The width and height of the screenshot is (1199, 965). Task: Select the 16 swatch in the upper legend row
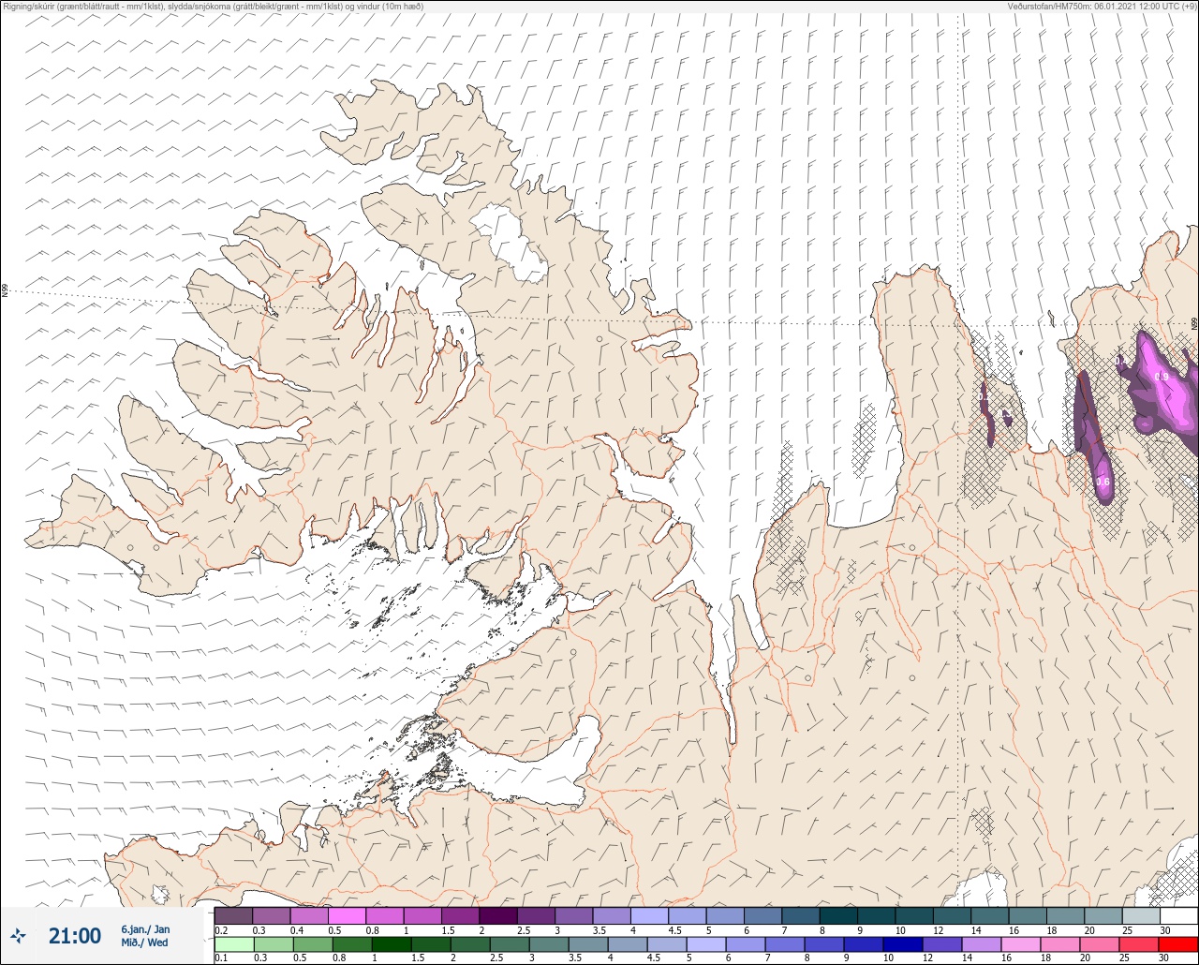point(1028,915)
